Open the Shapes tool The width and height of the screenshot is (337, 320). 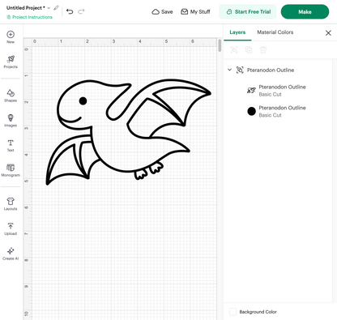(x=11, y=96)
